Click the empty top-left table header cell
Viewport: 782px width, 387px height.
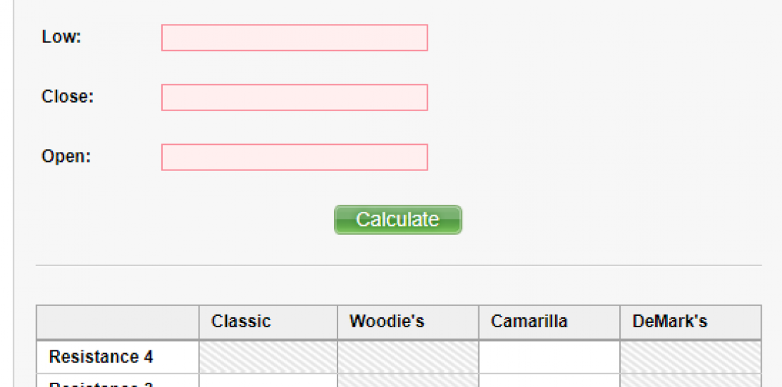point(118,322)
